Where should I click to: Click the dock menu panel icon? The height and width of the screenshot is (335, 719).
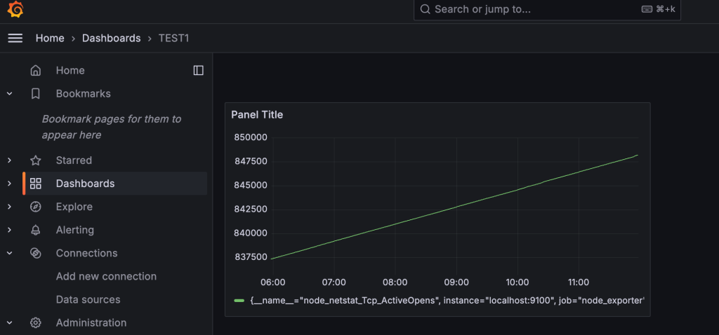coord(198,70)
